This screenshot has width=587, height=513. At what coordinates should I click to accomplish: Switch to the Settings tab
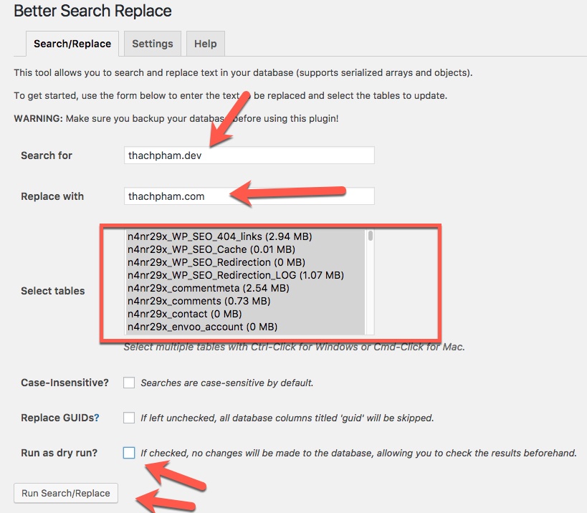pyautogui.click(x=152, y=44)
